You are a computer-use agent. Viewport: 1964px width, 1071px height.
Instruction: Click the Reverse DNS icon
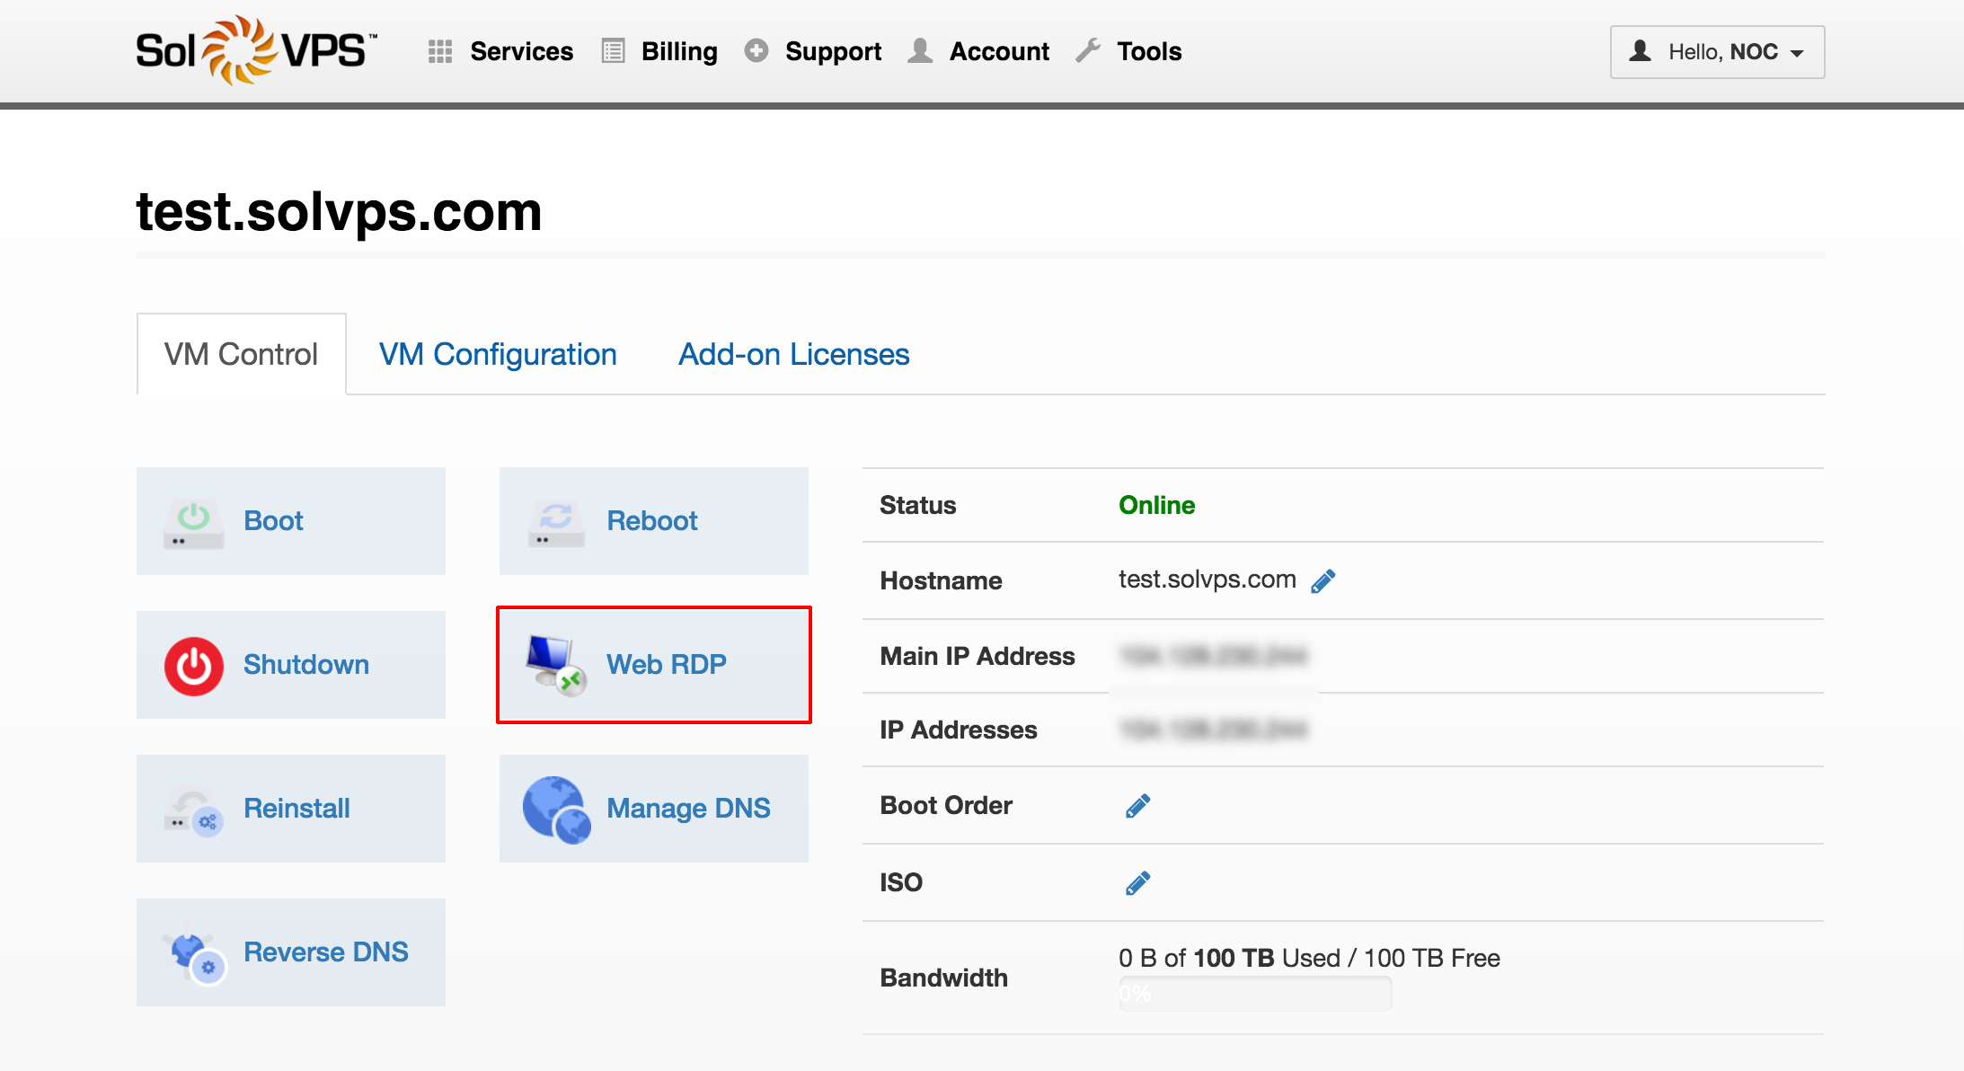(191, 952)
